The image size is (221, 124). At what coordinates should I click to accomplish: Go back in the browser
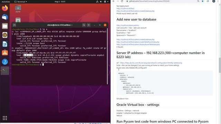(x=114, y=1)
